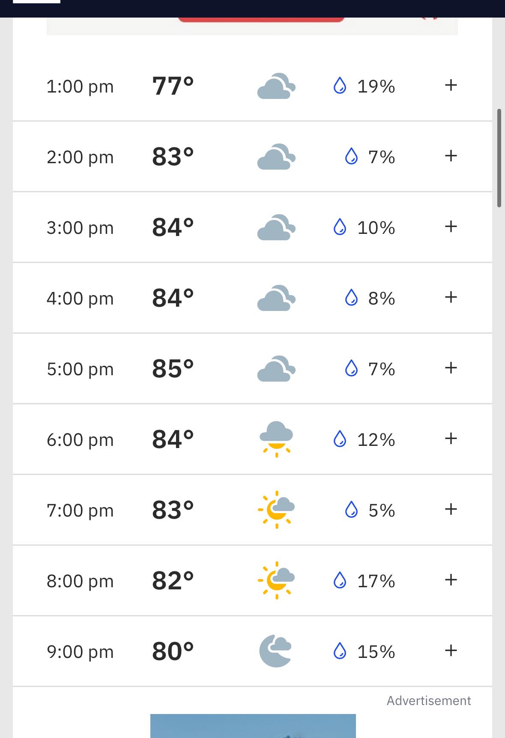Expand the 1:00 pm forecast details

point(451,85)
